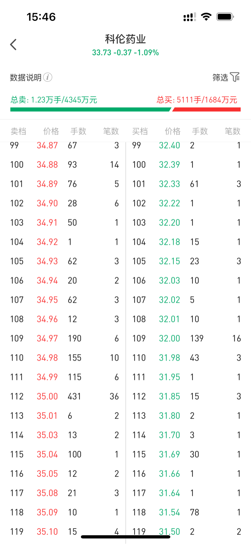Tap the buy price 32.33 row
This screenshot has width=251, height=544.
[x=169, y=184]
